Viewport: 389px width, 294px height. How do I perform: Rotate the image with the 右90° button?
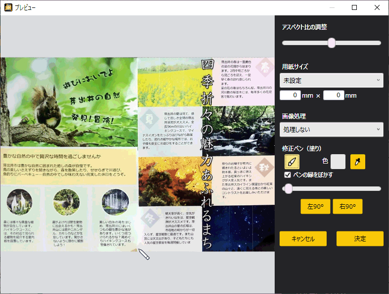347,207
